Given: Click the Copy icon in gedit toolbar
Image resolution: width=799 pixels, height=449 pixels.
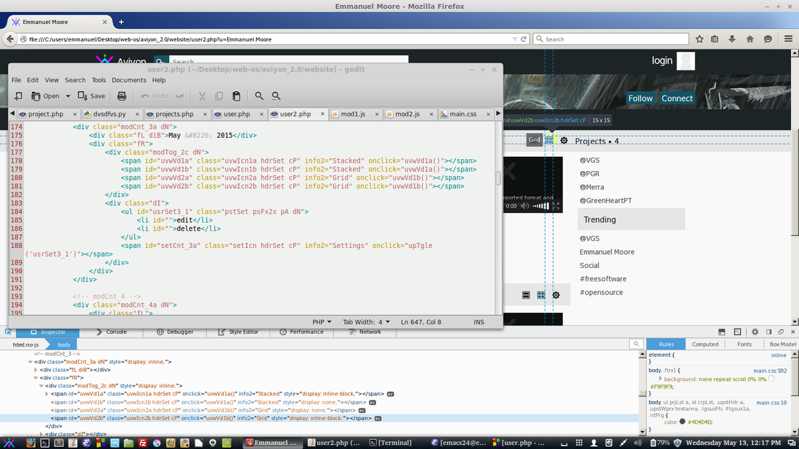Looking at the screenshot, I should click(x=219, y=96).
